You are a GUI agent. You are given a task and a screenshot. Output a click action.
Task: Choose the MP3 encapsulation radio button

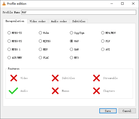pos(74,58)
